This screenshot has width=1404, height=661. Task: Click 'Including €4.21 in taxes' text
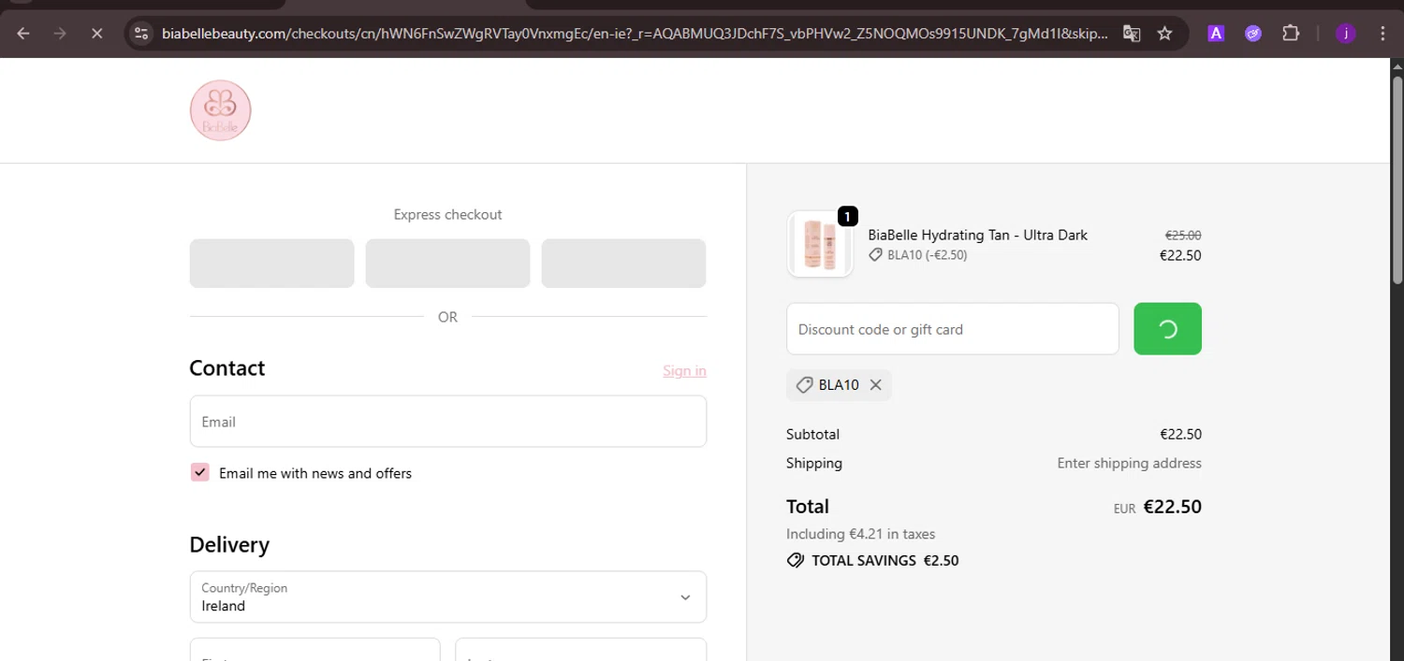coord(860,534)
